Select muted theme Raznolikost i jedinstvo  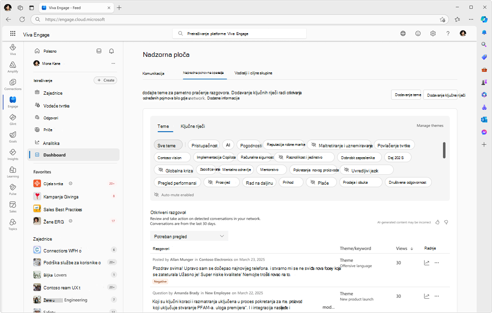(304, 157)
